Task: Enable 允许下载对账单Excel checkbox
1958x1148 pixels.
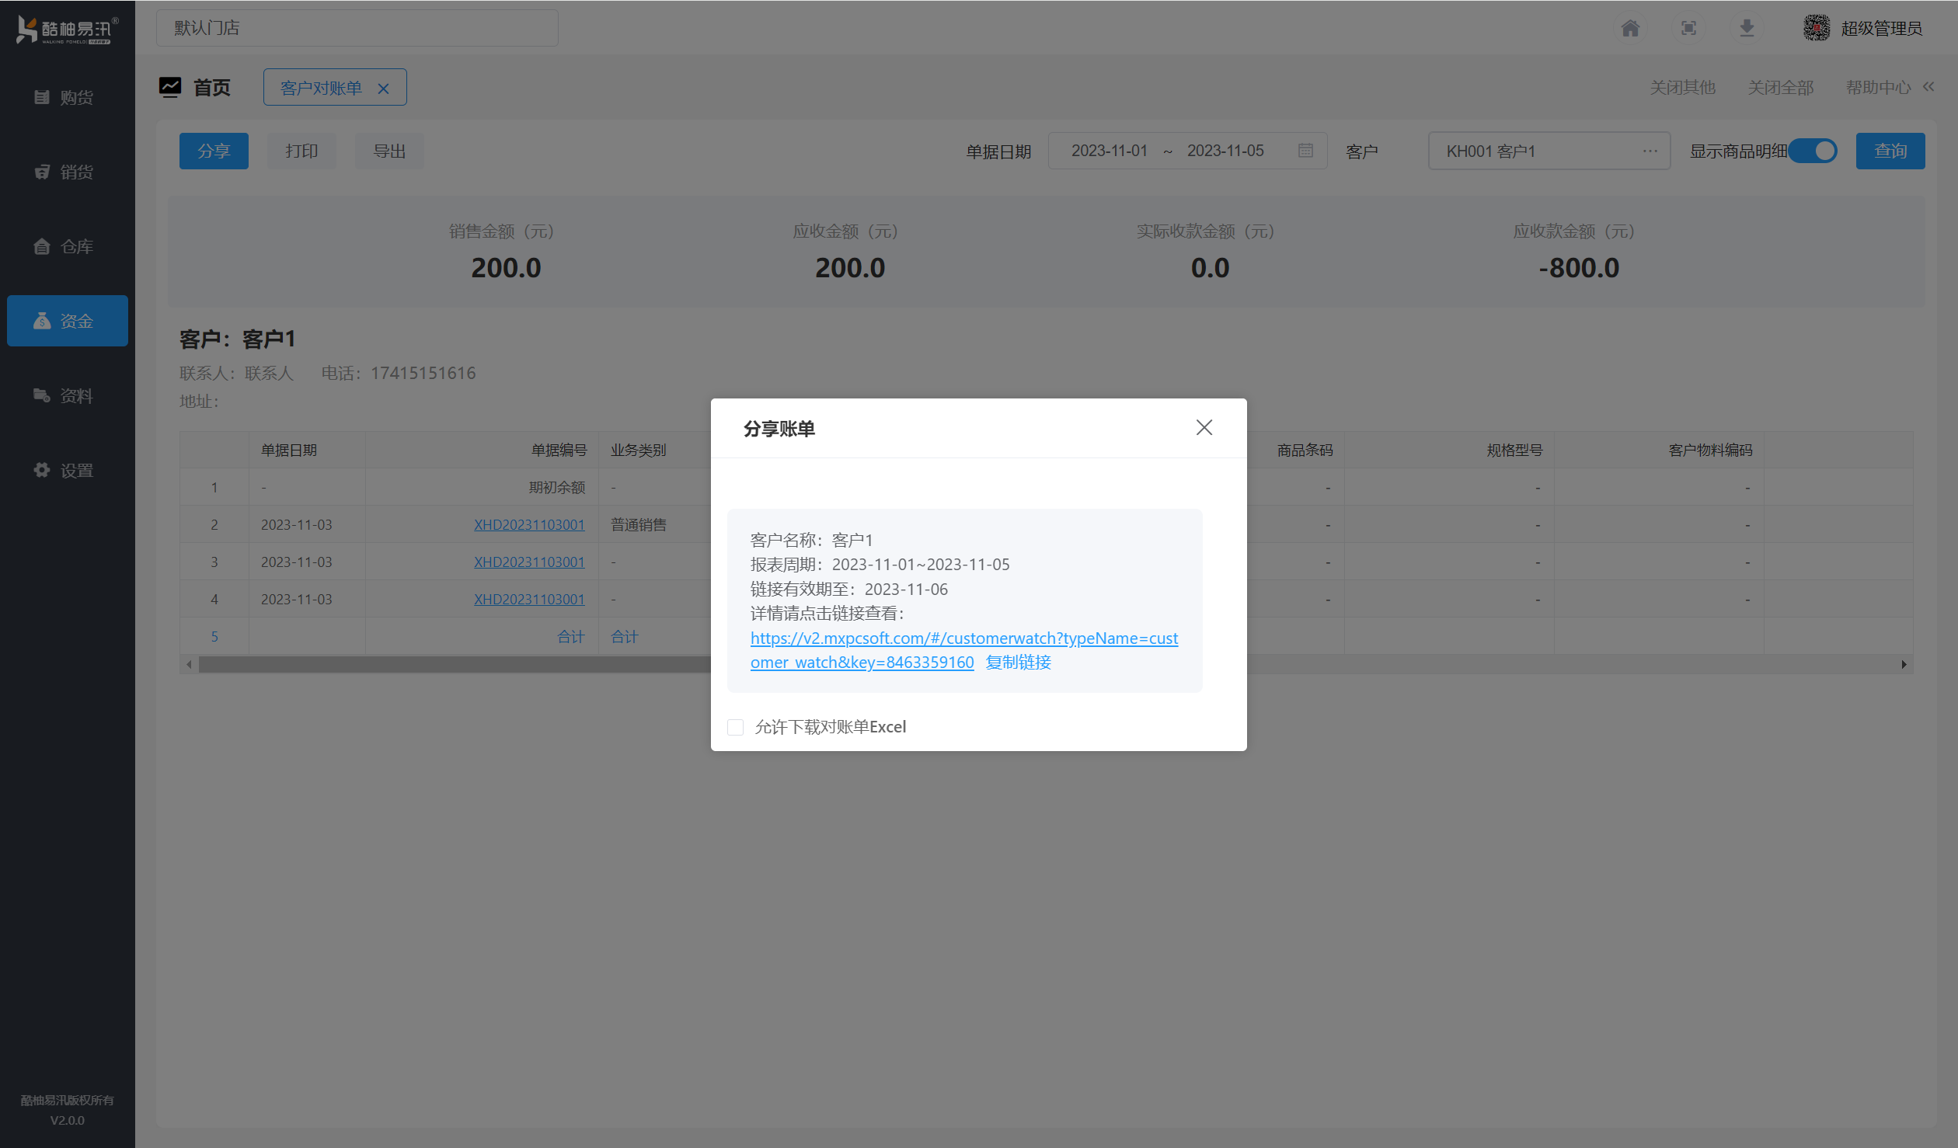Action: [735, 727]
